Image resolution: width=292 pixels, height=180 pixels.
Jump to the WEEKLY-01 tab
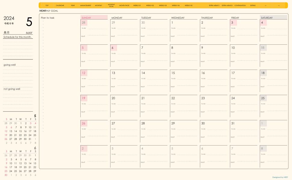tap(137, 5)
